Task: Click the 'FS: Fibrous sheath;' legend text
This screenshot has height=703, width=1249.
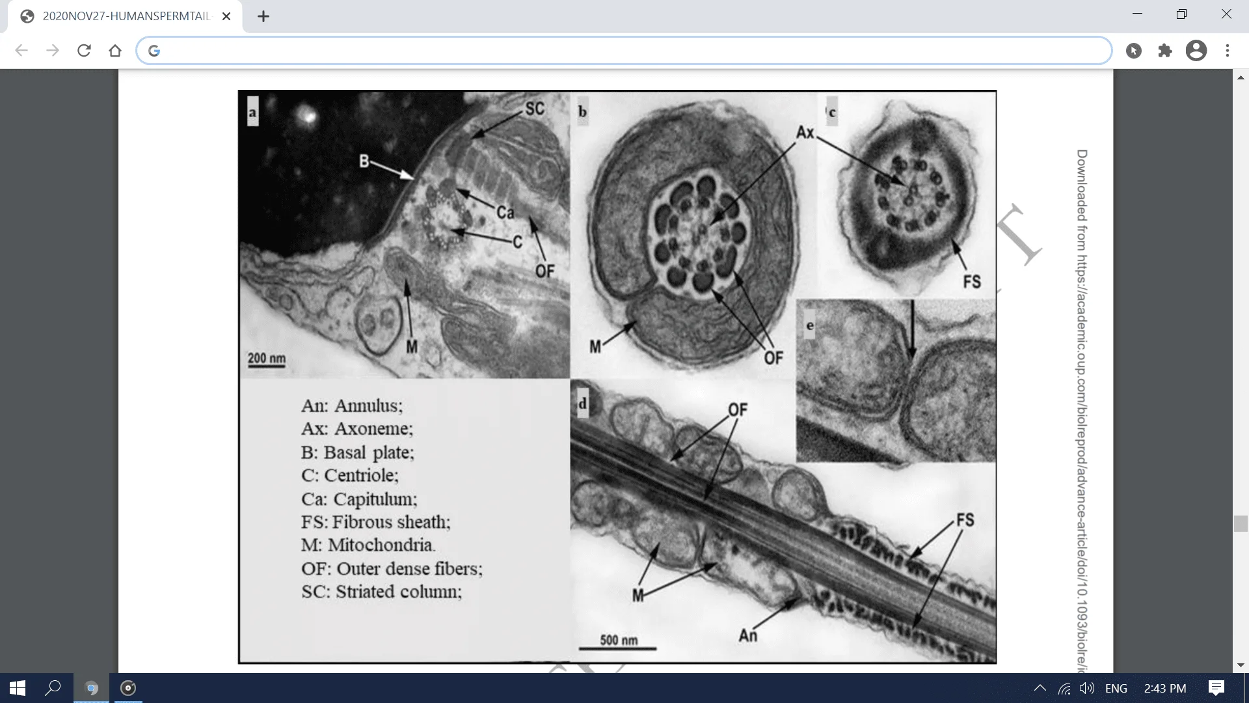Action: (x=376, y=522)
